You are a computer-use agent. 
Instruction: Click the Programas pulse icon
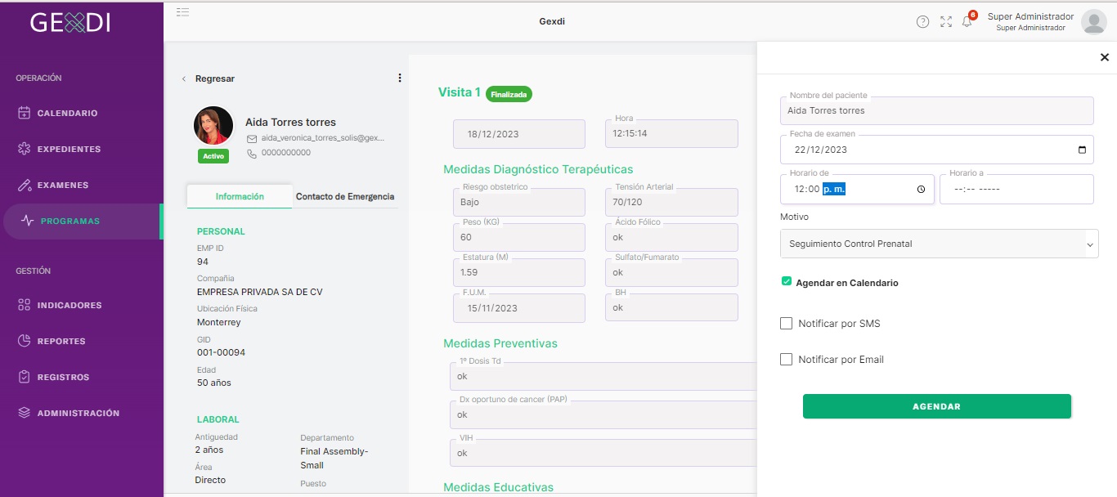tap(28, 221)
